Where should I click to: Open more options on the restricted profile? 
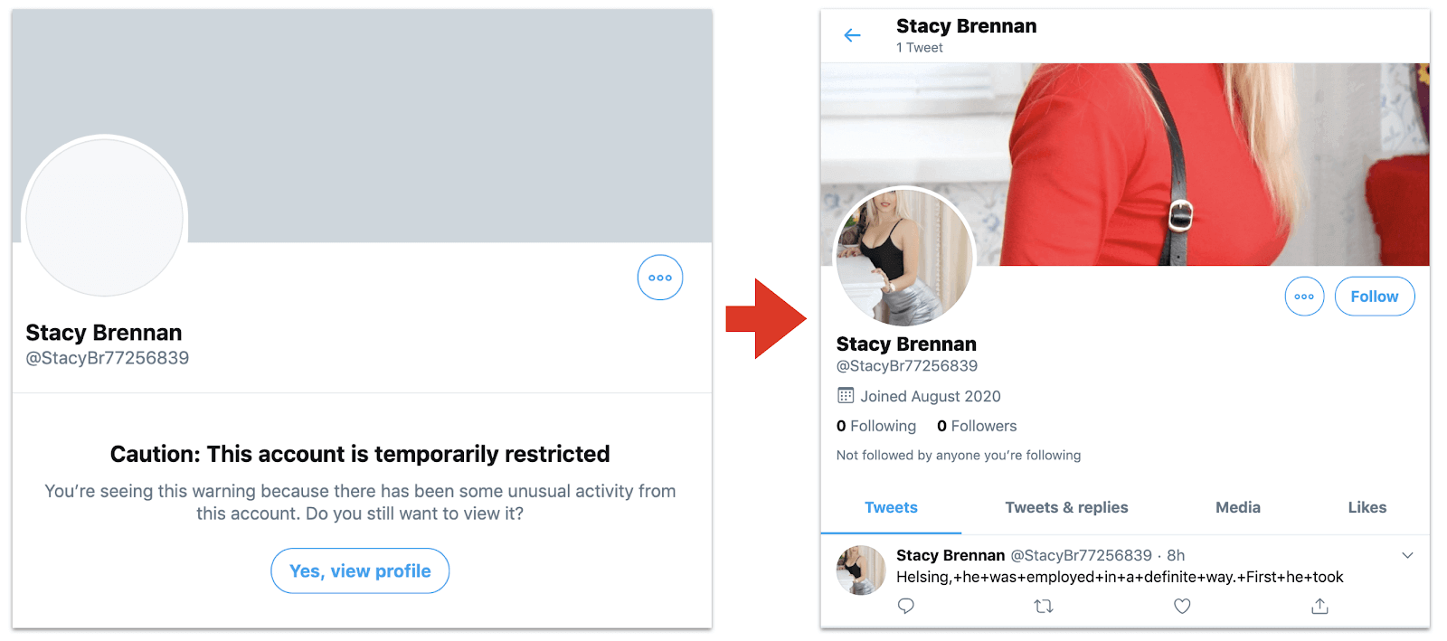(660, 278)
